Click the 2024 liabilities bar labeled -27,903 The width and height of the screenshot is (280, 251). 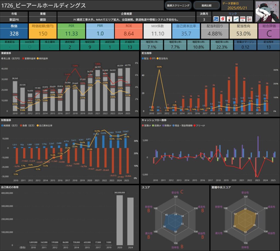120,161
